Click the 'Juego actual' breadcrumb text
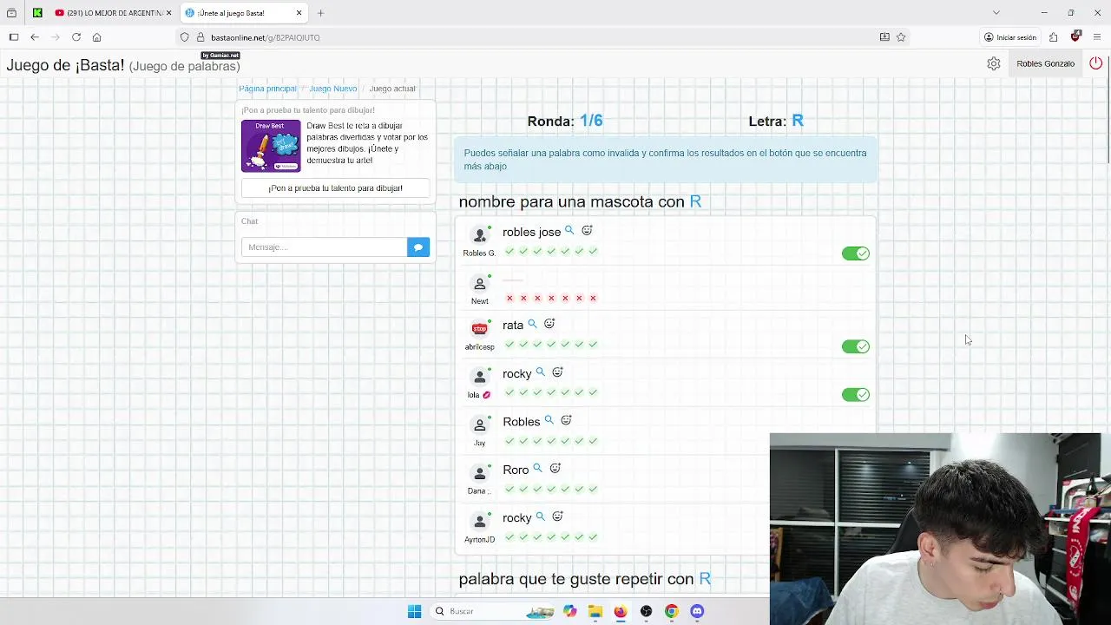This screenshot has height=625, width=1111. [392, 89]
